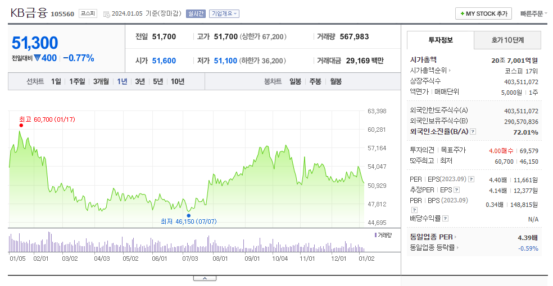Click the 액면가 value 5,000원
Image resolution: width=553 pixels, height=286 pixels.
511,93
